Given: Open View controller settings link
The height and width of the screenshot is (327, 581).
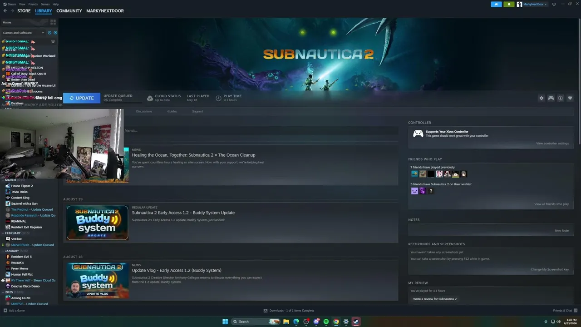Looking at the screenshot, I should [x=552, y=144].
